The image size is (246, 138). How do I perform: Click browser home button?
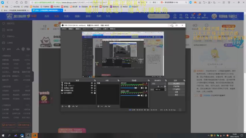tap(22, 2)
